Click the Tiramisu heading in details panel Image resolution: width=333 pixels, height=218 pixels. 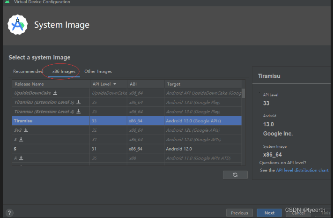tap(269, 76)
